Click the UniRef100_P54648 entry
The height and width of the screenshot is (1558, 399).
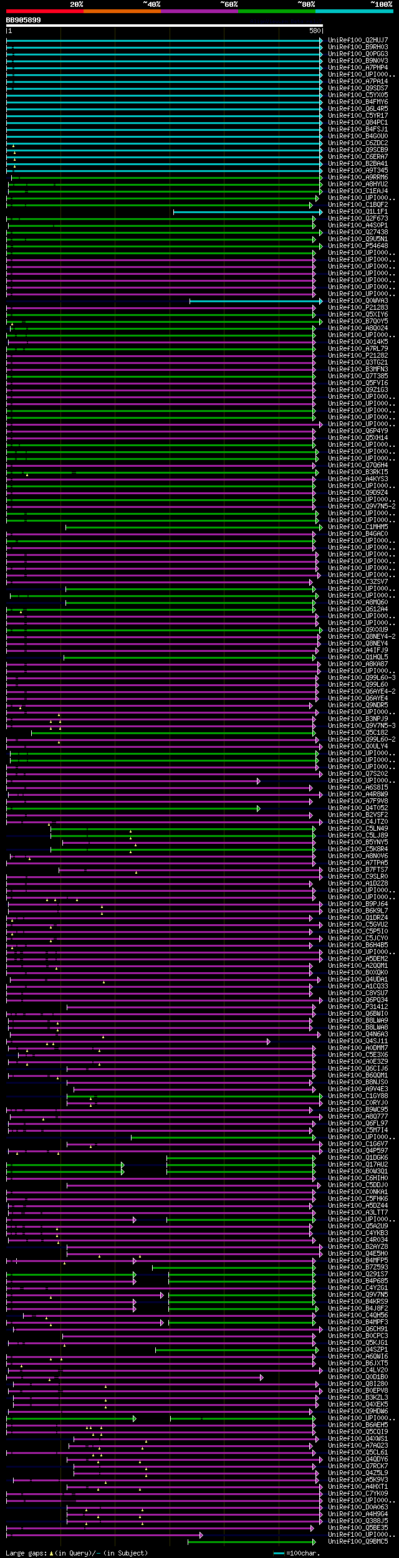358,246
